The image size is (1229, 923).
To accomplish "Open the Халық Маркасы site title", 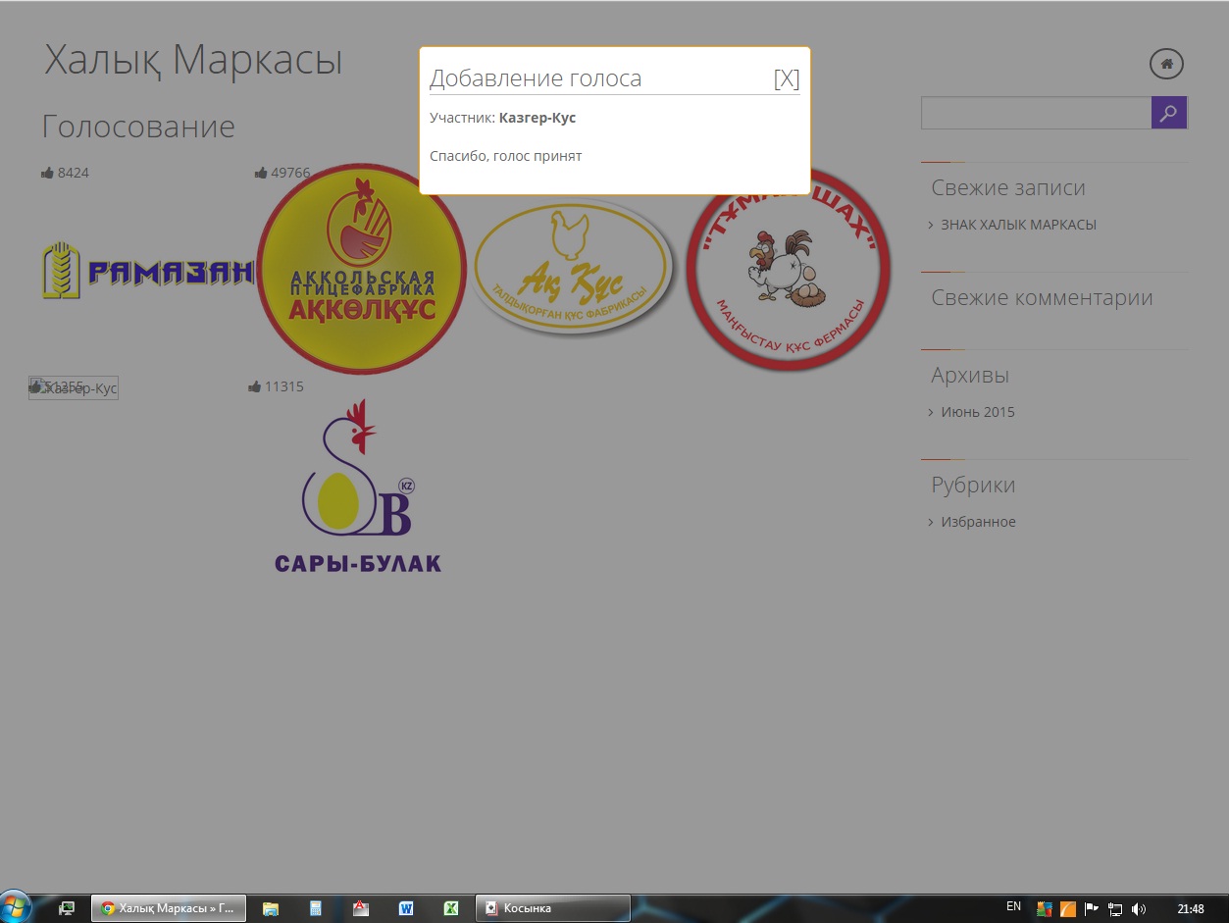I will (x=193, y=60).
